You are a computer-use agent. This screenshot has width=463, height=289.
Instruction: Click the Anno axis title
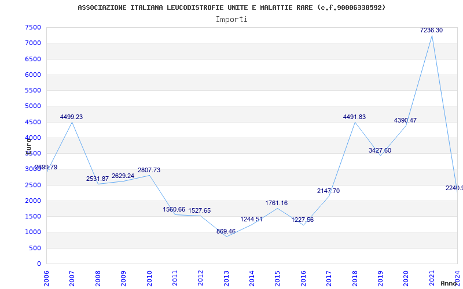[x=450, y=283]
